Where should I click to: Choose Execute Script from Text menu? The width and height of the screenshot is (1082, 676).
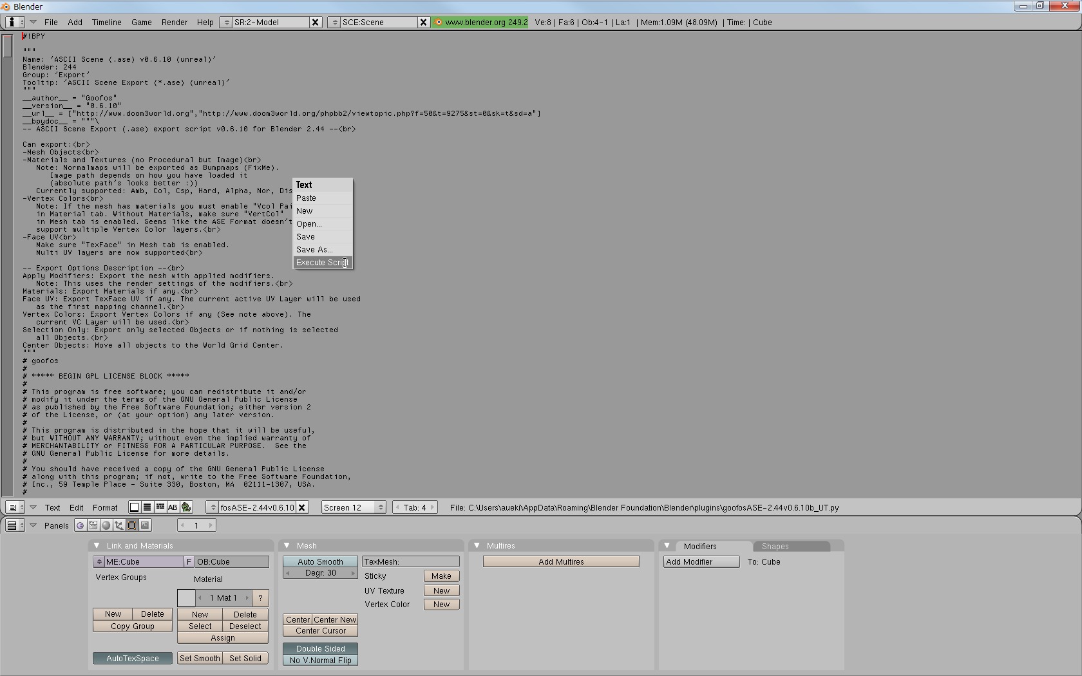tap(322, 263)
